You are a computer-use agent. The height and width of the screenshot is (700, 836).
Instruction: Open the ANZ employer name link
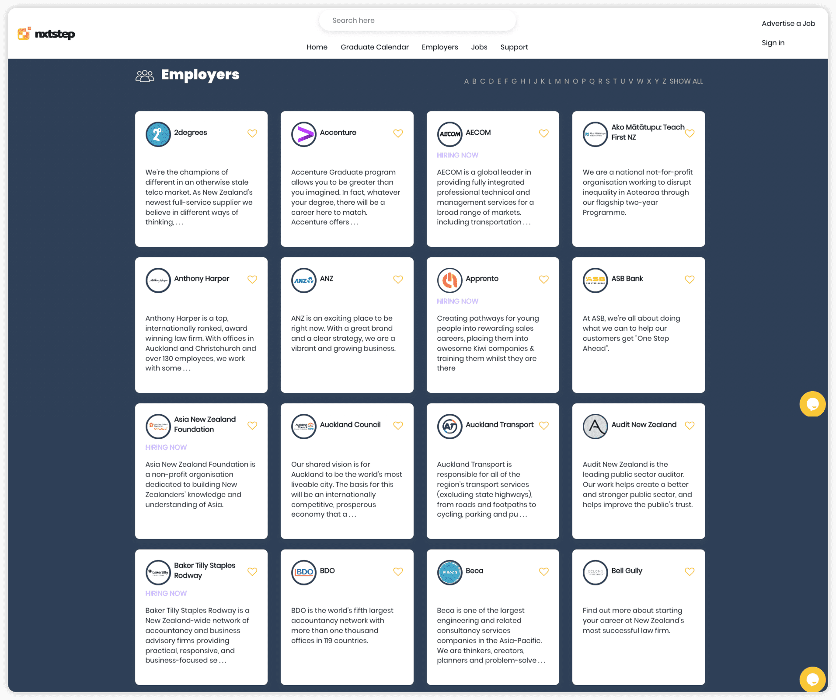coord(327,279)
